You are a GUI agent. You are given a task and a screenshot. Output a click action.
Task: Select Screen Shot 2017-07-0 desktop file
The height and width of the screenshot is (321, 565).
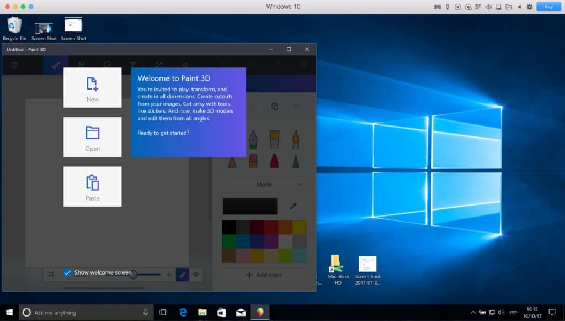tap(367, 271)
